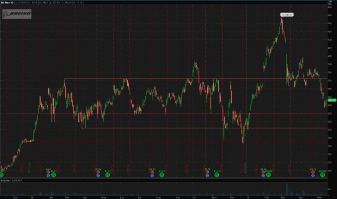Click the '20' volume axis label
Image resolution: width=337 pixels, height=199 pixels.
point(329,189)
